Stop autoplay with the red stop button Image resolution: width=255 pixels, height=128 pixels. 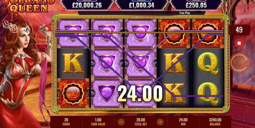point(239,43)
